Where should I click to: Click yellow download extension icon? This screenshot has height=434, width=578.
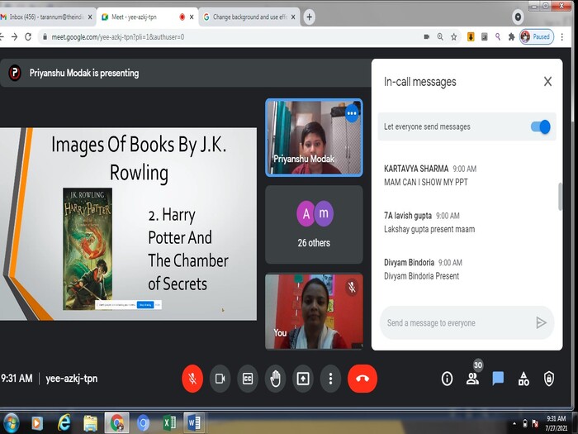(x=471, y=37)
